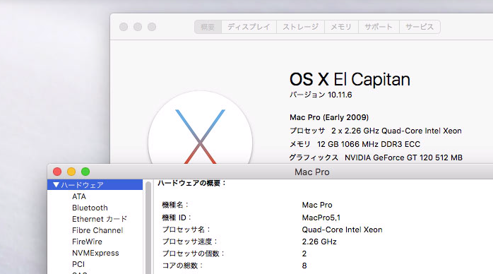The width and height of the screenshot is (493, 274).
Task: Click the 2 x 2.26 GHz processor value
Action: pyautogui.click(x=396, y=131)
